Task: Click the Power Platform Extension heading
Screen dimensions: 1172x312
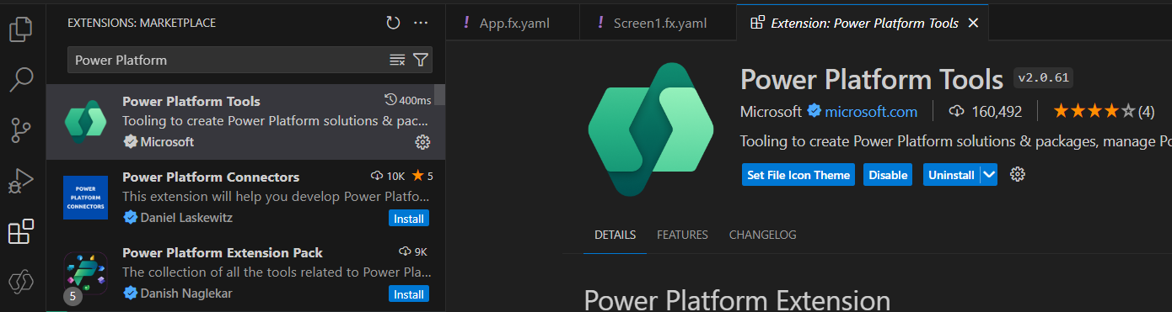Action: click(737, 300)
